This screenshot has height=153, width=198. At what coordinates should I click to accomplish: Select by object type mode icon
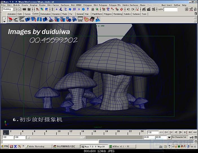42,9
